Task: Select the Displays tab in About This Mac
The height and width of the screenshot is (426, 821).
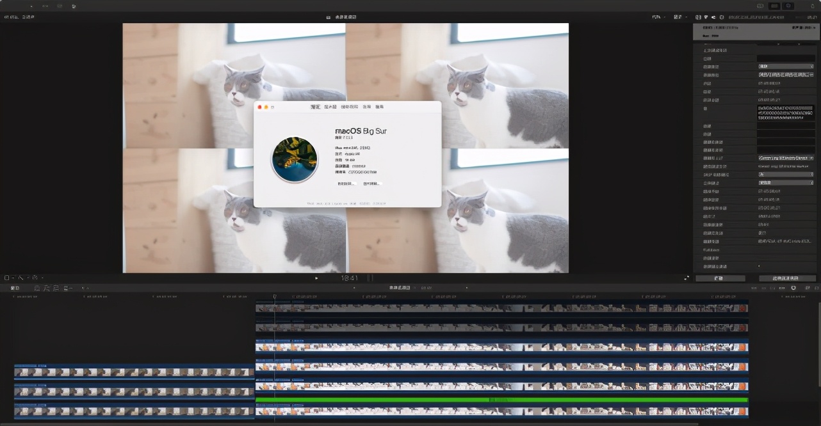Action: click(x=330, y=107)
